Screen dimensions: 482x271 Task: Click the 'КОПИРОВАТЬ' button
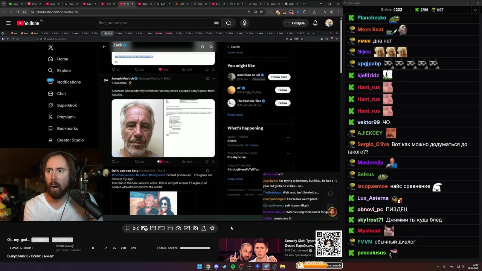tap(63, 240)
